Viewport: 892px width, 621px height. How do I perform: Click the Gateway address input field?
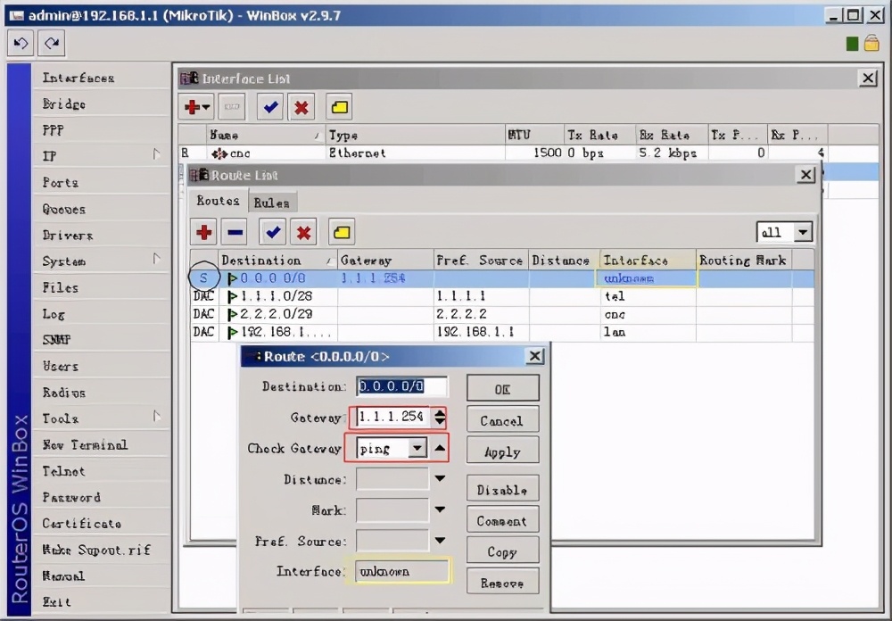(392, 418)
